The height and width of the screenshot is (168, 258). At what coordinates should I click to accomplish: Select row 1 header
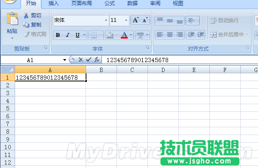click(8, 77)
